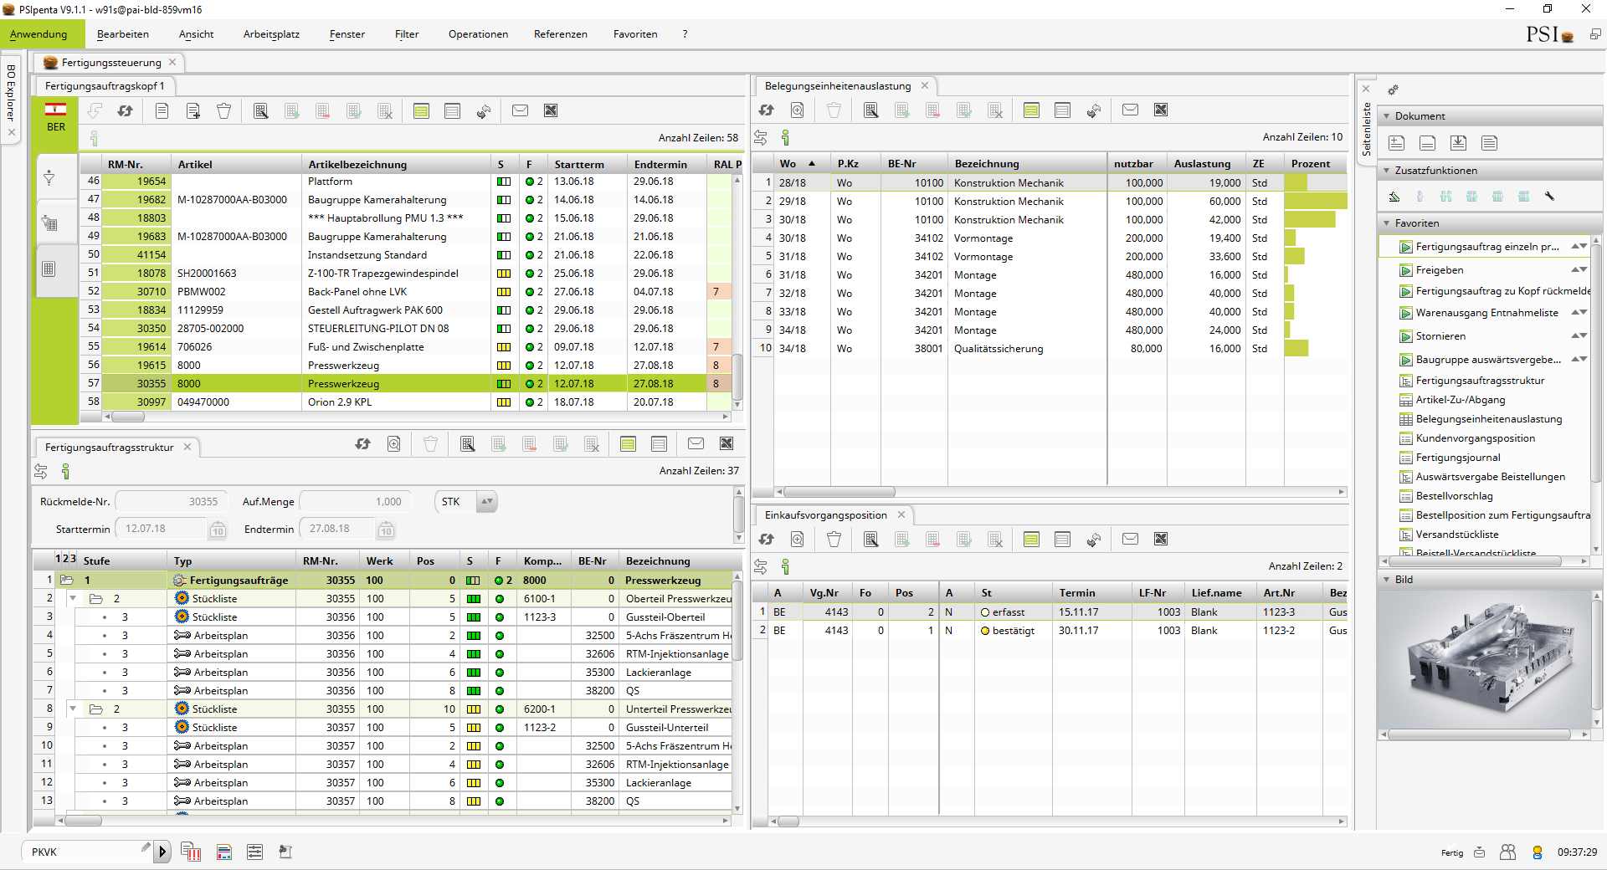Open sidebar settings via the gears icon
The height and width of the screenshot is (870, 1607).
1393,90
